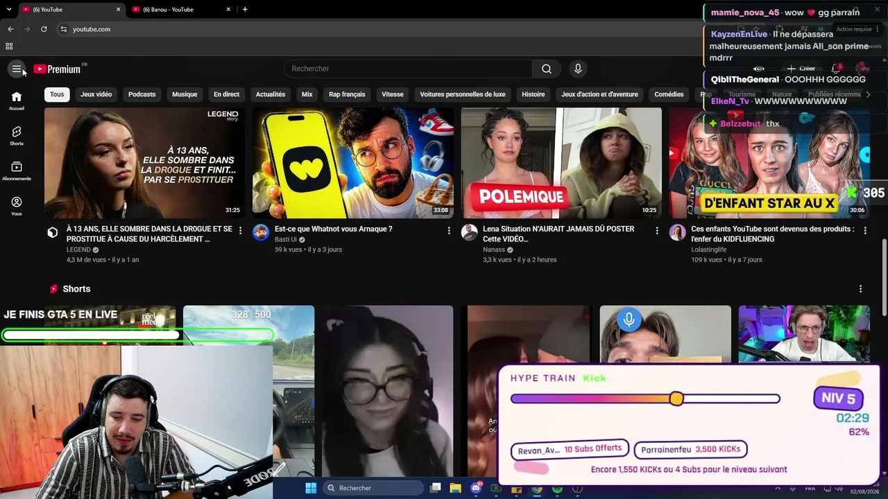Open the Chrome tab list dropdown

click(x=9, y=9)
